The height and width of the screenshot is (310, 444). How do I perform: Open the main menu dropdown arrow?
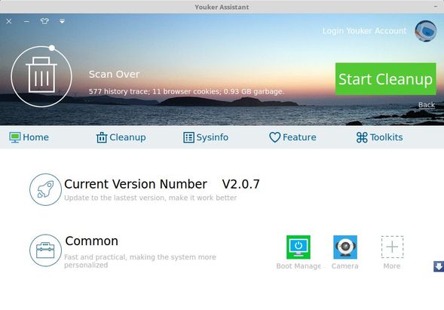pos(62,21)
